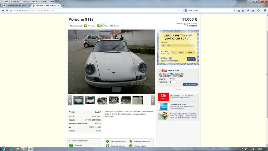Open the Strumenti menu
Screen dimensions: 268x151
44,1
